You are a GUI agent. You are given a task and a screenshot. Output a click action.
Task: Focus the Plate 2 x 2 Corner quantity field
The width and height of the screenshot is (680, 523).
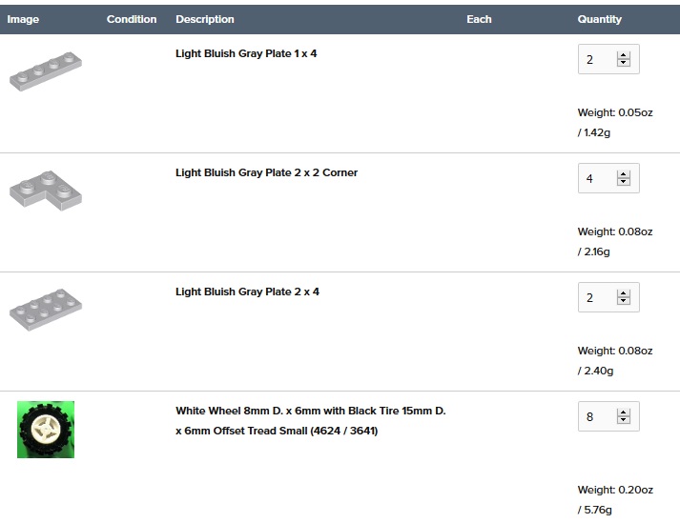[597, 178]
